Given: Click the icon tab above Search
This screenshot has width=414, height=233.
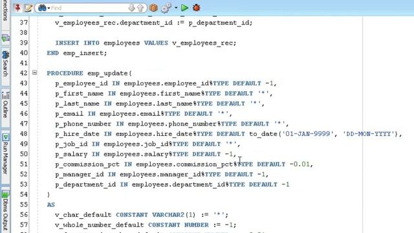Looking at the screenshot, I should [5, 39].
